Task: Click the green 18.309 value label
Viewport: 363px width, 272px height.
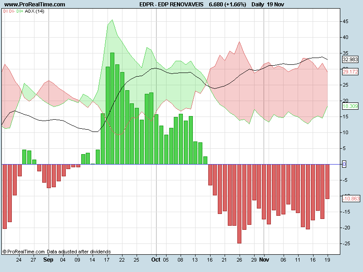Action: coord(350,106)
